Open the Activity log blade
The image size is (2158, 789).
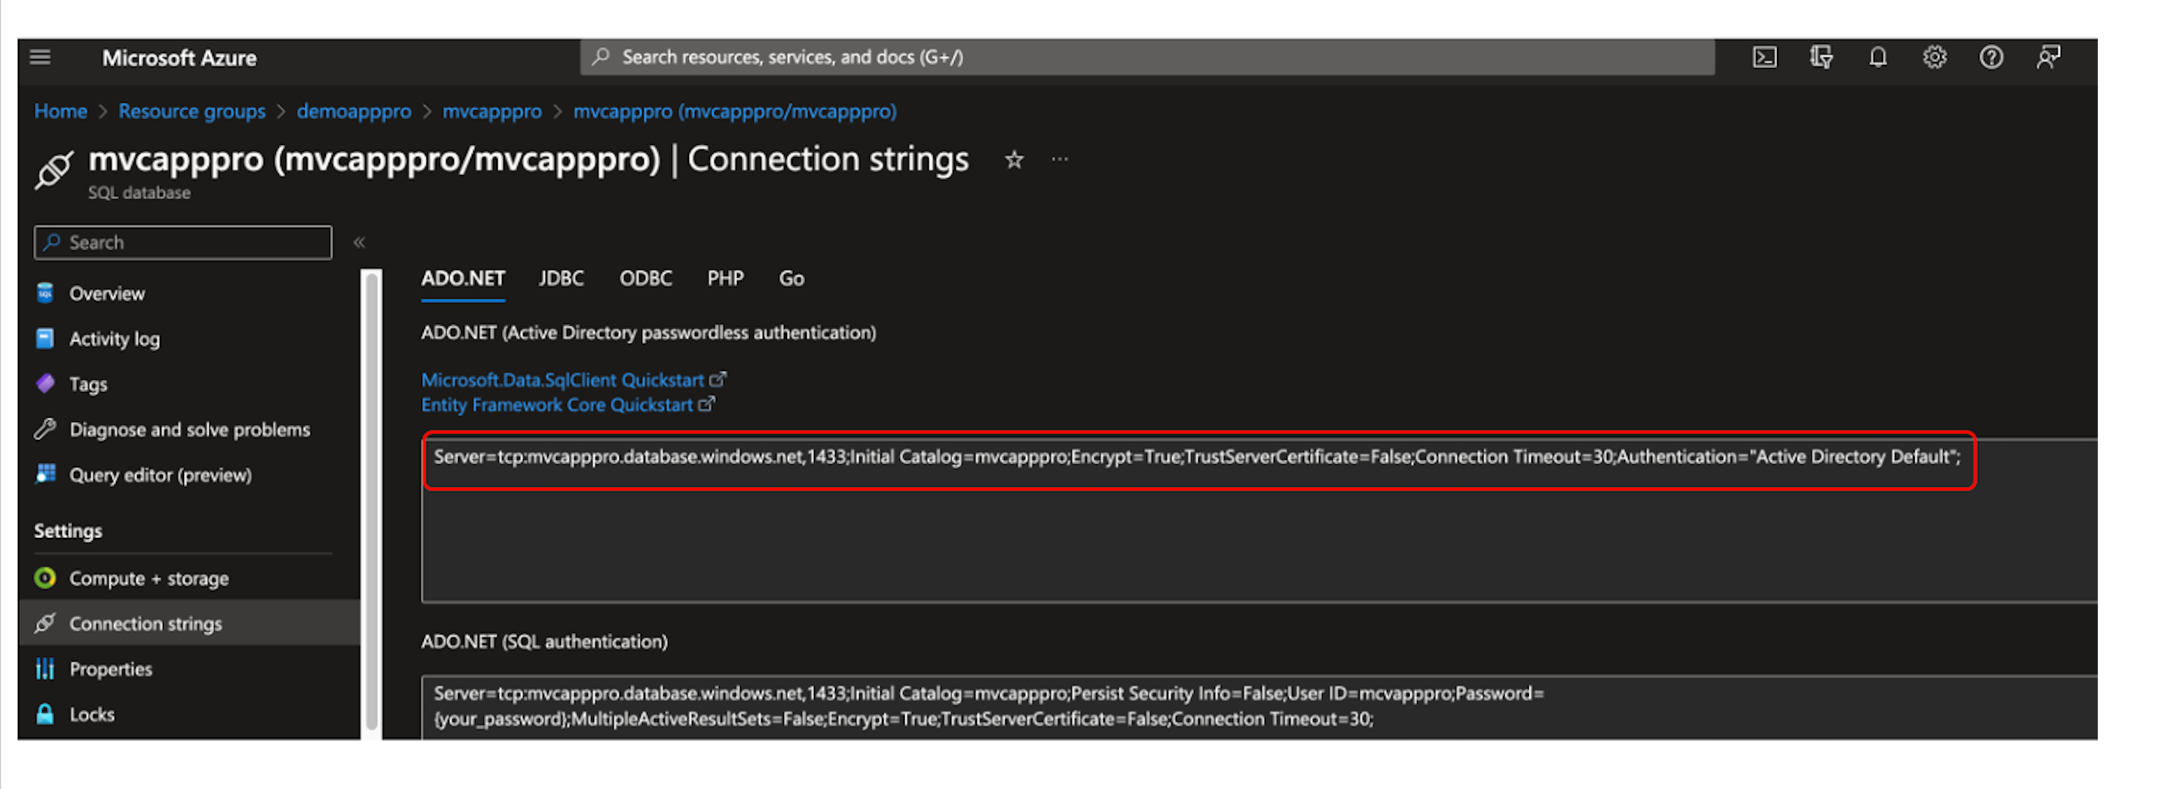pyautogui.click(x=114, y=338)
